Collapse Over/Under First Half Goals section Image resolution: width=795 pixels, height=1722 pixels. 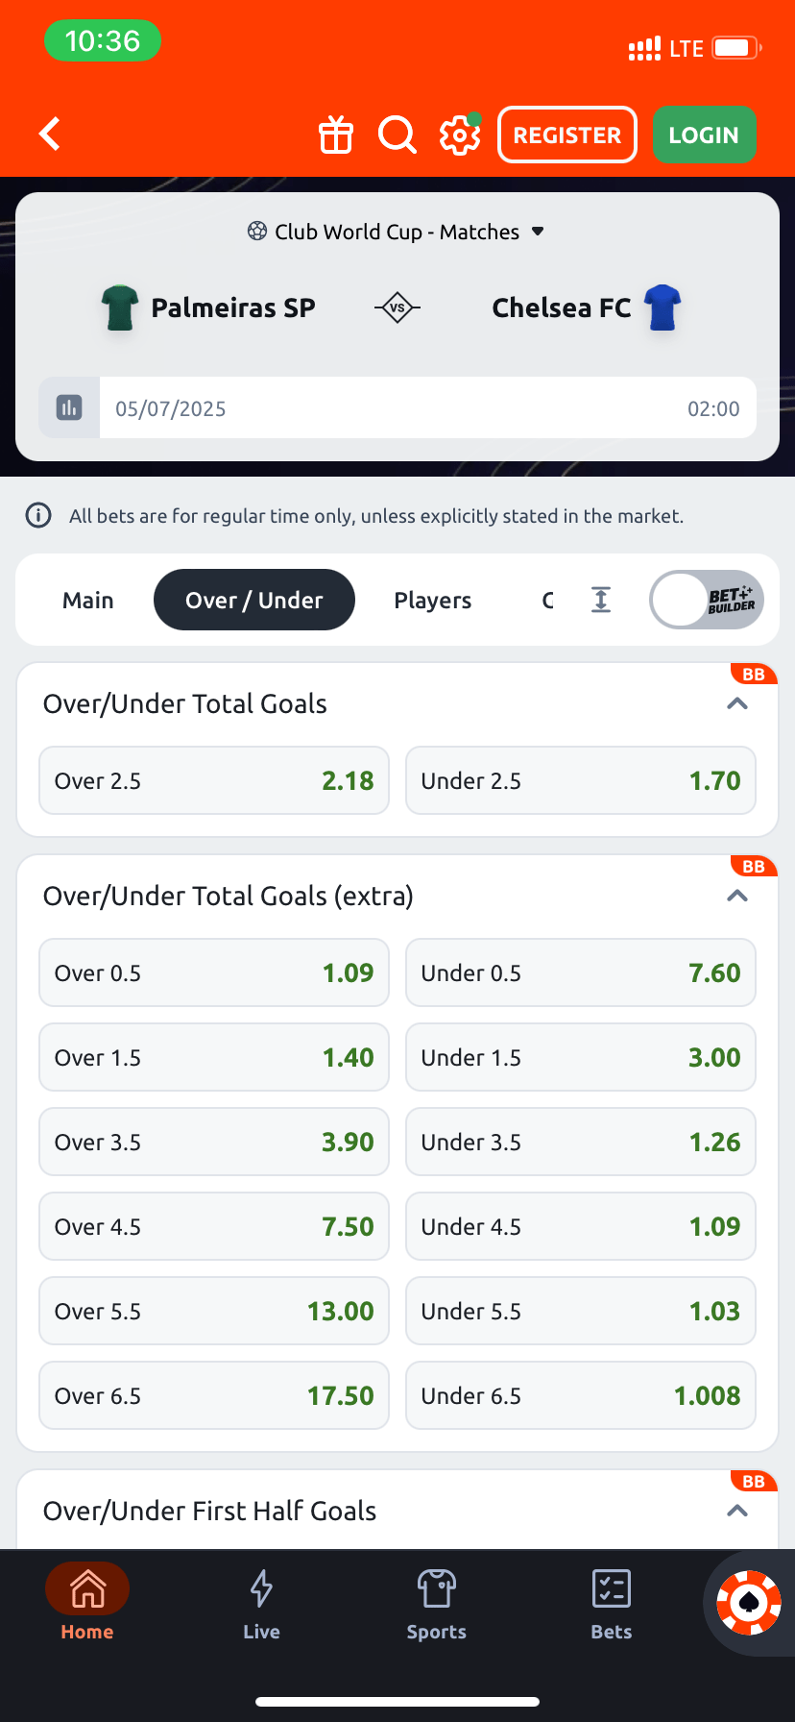point(736,1511)
